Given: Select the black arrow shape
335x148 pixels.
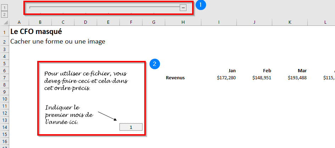Looking at the screenshot, I should point(108,116).
